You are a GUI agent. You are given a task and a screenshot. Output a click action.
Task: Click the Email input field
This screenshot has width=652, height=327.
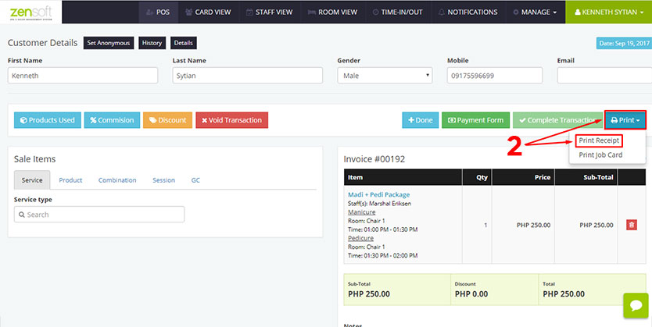(604, 76)
